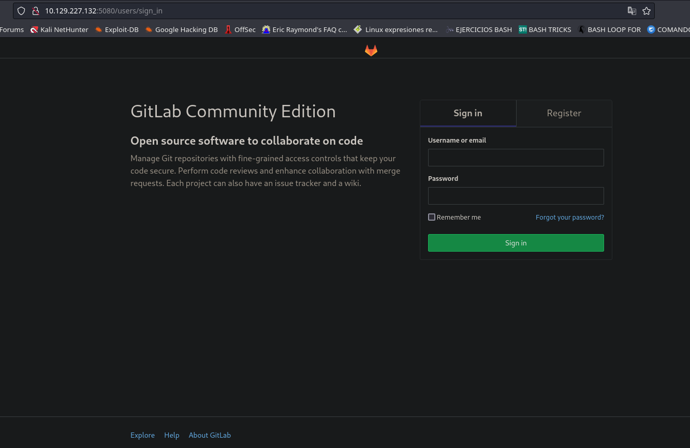
Task: Toggle the Remember me checkbox
Action: (x=432, y=217)
